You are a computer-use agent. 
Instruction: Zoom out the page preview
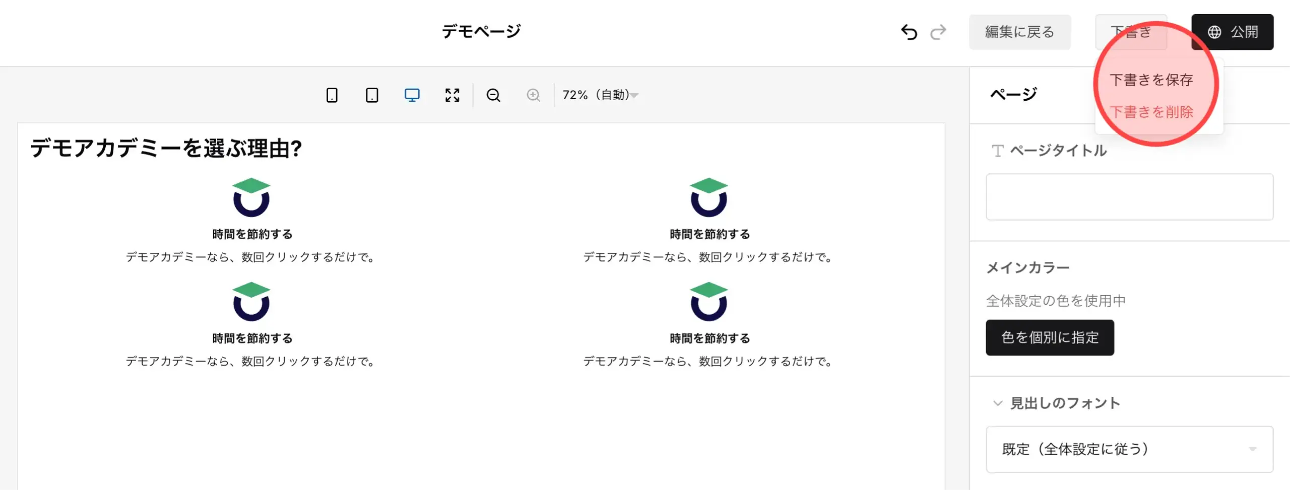[x=493, y=95]
